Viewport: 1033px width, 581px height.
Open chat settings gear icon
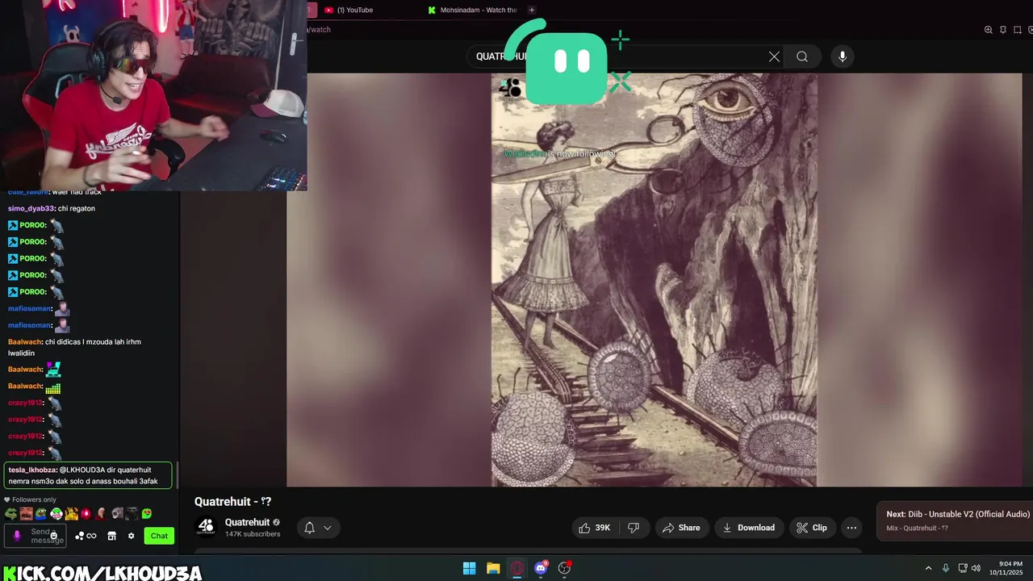pyautogui.click(x=131, y=536)
